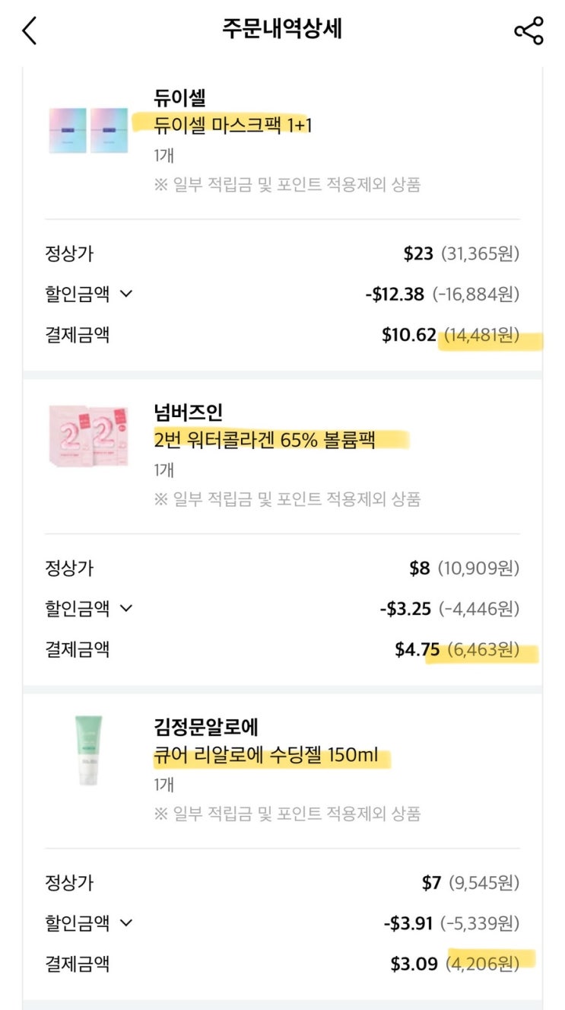Open product 듀이셀 마스크팩 1+1
The height and width of the screenshot is (1010, 565).
point(233,125)
